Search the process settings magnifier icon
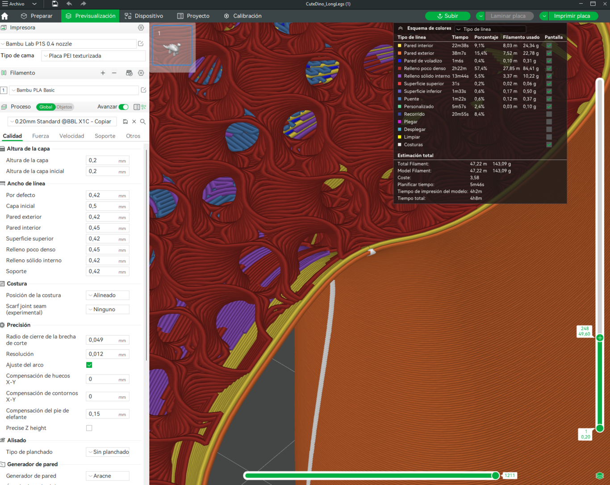610x485 pixels. (x=143, y=122)
